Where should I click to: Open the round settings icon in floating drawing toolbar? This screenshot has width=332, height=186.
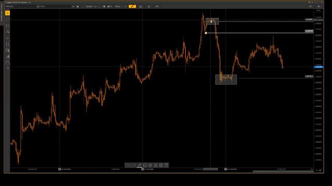(161, 165)
